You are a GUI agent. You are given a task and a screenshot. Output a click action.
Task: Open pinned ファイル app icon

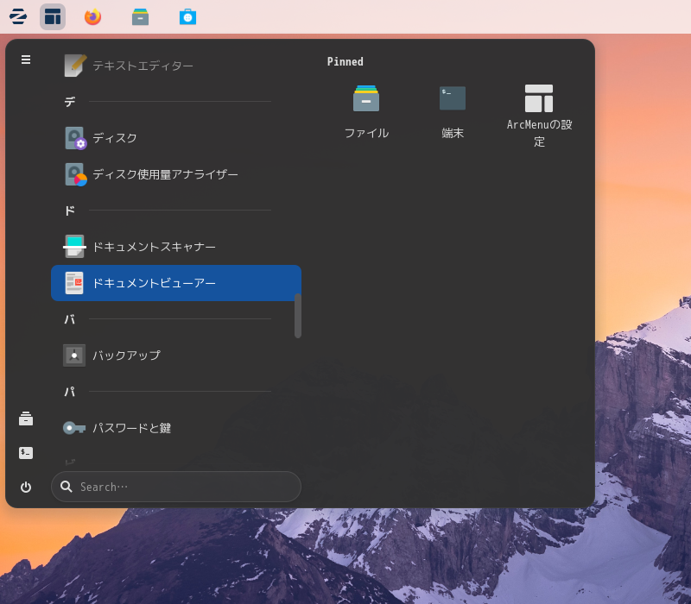pyautogui.click(x=366, y=98)
